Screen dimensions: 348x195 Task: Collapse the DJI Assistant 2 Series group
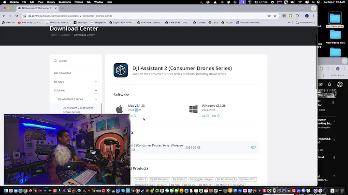click(77, 99)
